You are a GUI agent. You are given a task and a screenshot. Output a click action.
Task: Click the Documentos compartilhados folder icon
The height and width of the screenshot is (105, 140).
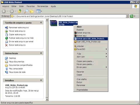click(6, 65)
